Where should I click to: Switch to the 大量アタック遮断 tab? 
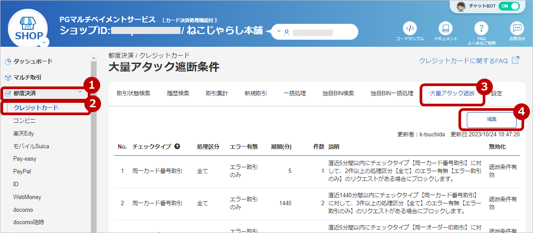click(452, 94)
